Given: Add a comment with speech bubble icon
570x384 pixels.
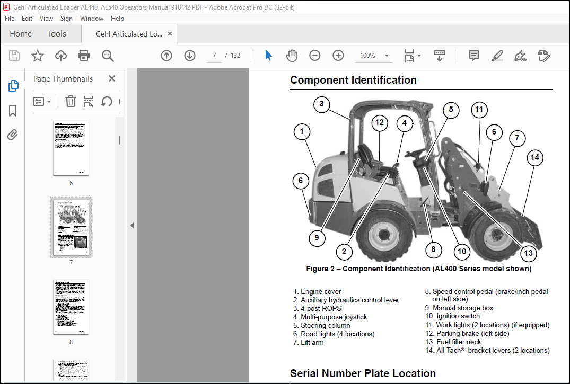Looking at the screenshot, I should [x=473, y=56].
